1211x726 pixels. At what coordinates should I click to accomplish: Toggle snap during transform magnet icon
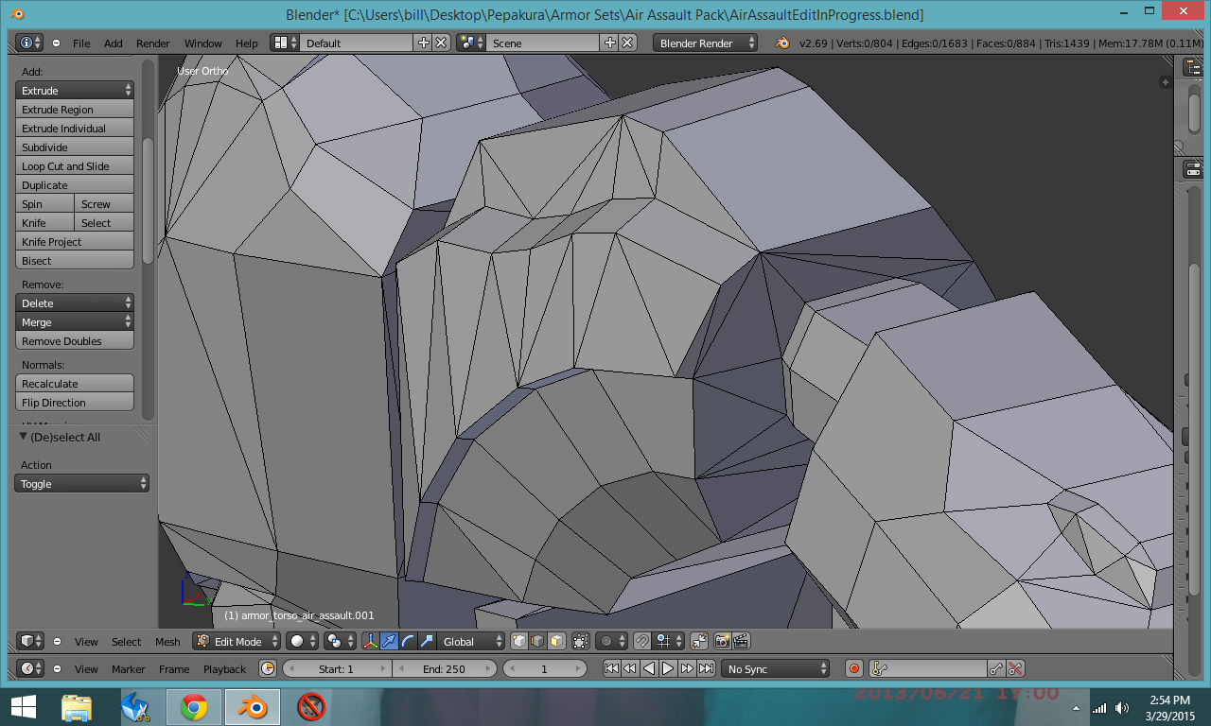pos(642,641)
